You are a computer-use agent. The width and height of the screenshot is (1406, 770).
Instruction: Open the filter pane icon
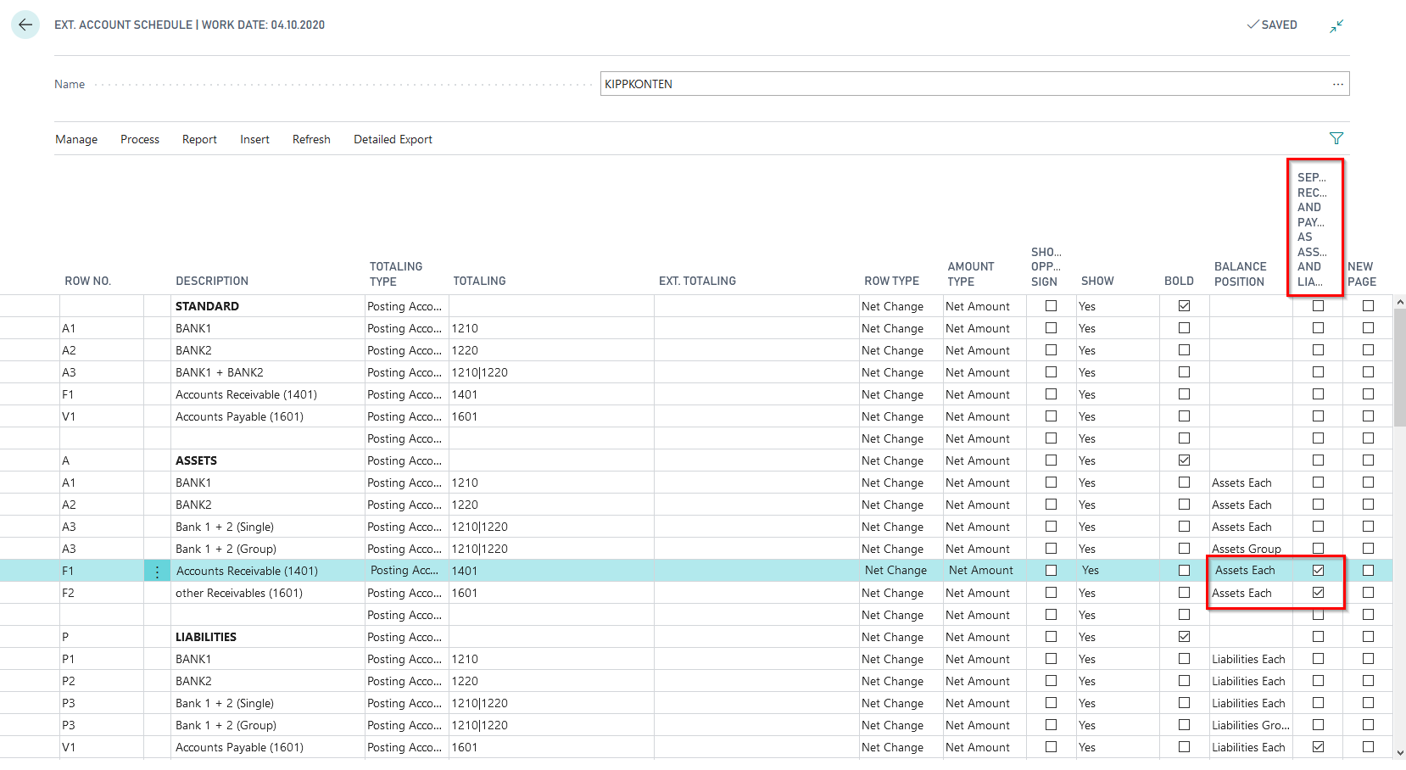click(1336, 138)
